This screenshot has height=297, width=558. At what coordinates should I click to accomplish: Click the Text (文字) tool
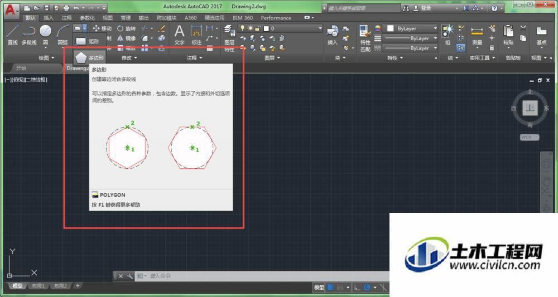[179, 35]
